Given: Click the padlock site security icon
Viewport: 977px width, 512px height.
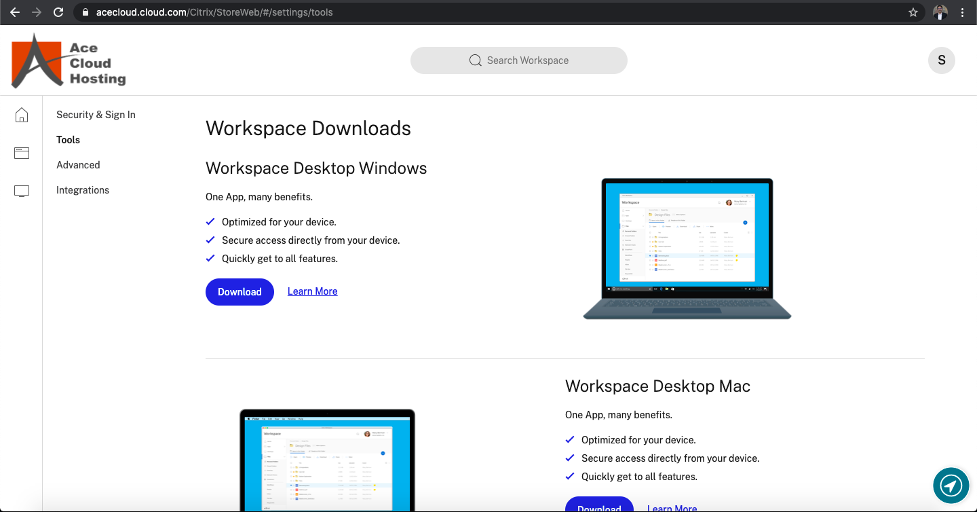Looking at the screenshot, I should coord(84,12).
